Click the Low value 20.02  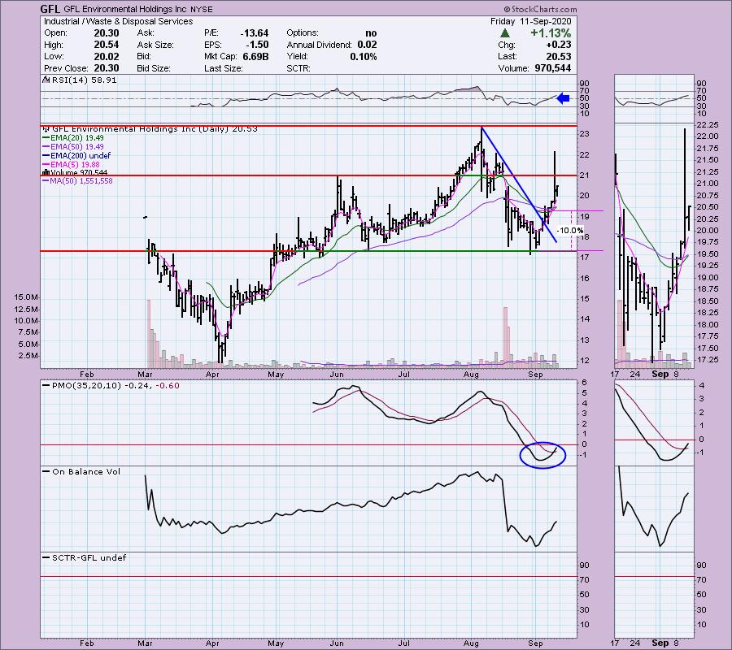107,56
